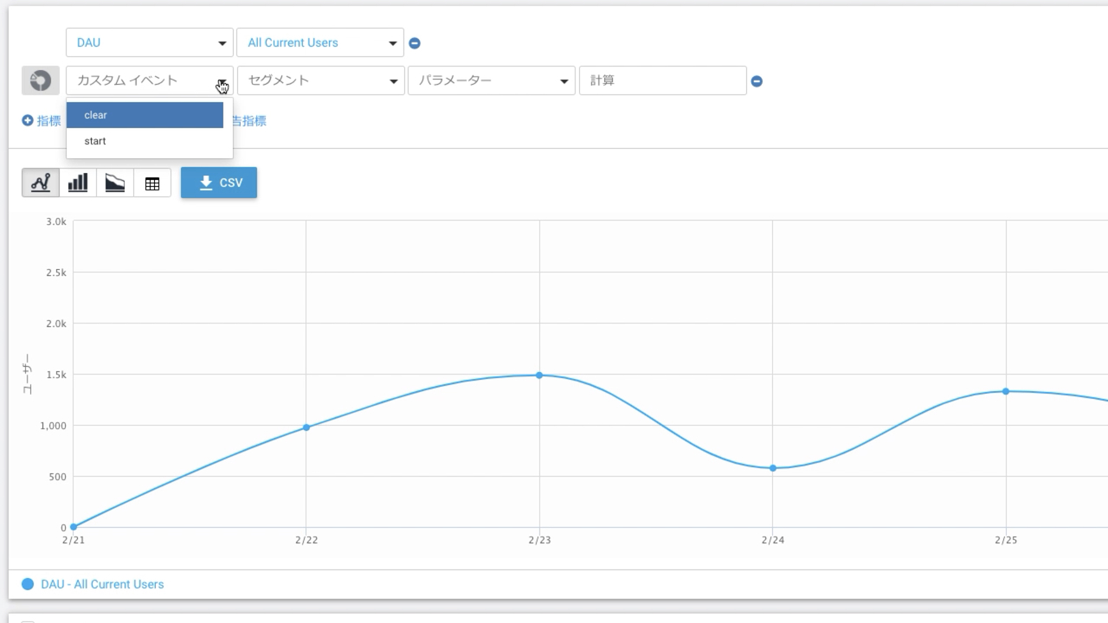1108x623 pixels.
Task: Click the pie chart icon beside custom event
Action: pyautogui.click(x=41, y=80)
